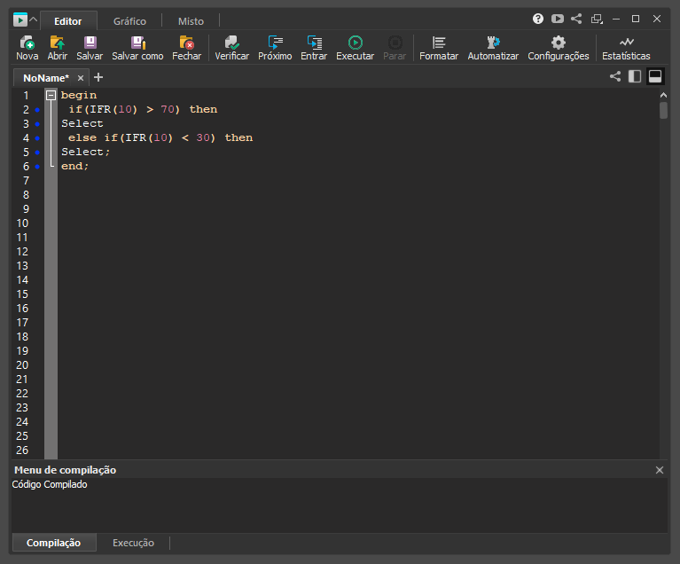Toggle breakpoint dot on line 5

click(x=37, y=153)
